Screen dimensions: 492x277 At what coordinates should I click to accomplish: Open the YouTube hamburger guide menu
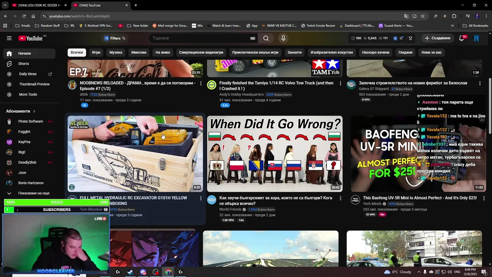coord(9,38)
